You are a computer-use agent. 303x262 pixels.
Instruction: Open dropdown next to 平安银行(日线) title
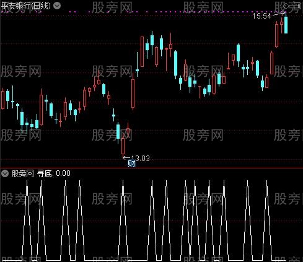point(57,6)
